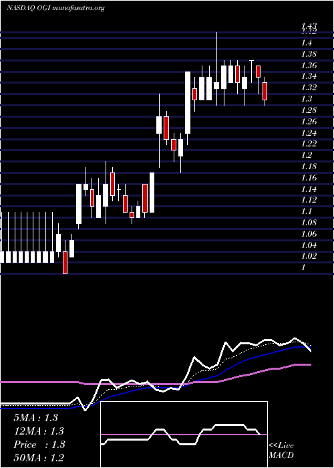The height and width of the screenshot is (468, 334).
Task: Click the <<Live MACD label
Action: [281, 451]
